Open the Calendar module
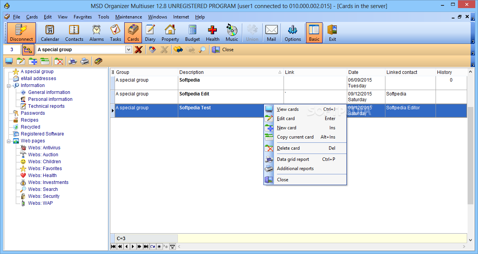This screenshot has height=254, width=478. [50, 33]
